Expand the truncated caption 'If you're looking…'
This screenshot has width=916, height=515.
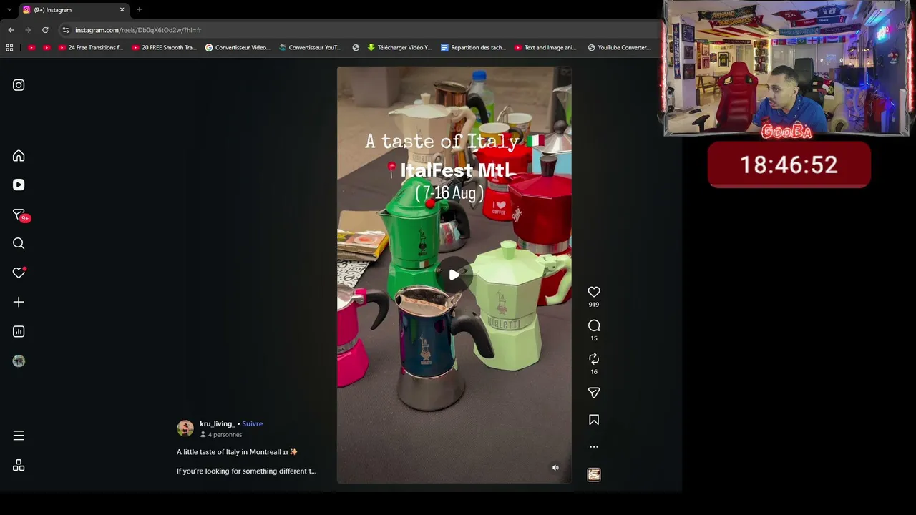[x=246, y=471]
